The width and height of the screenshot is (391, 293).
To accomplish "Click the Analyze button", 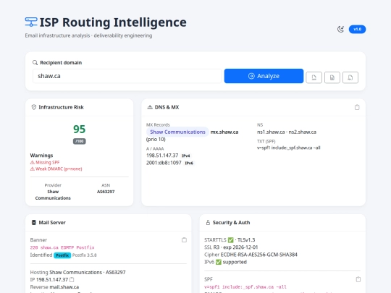I will (x=264, y=76).
